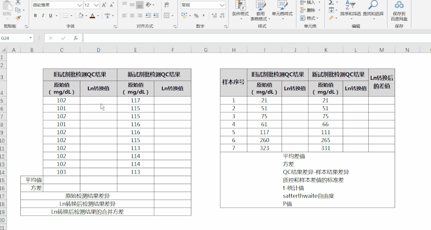
Task: Click the Format Painter brush icon
Action: pos(18,18)
